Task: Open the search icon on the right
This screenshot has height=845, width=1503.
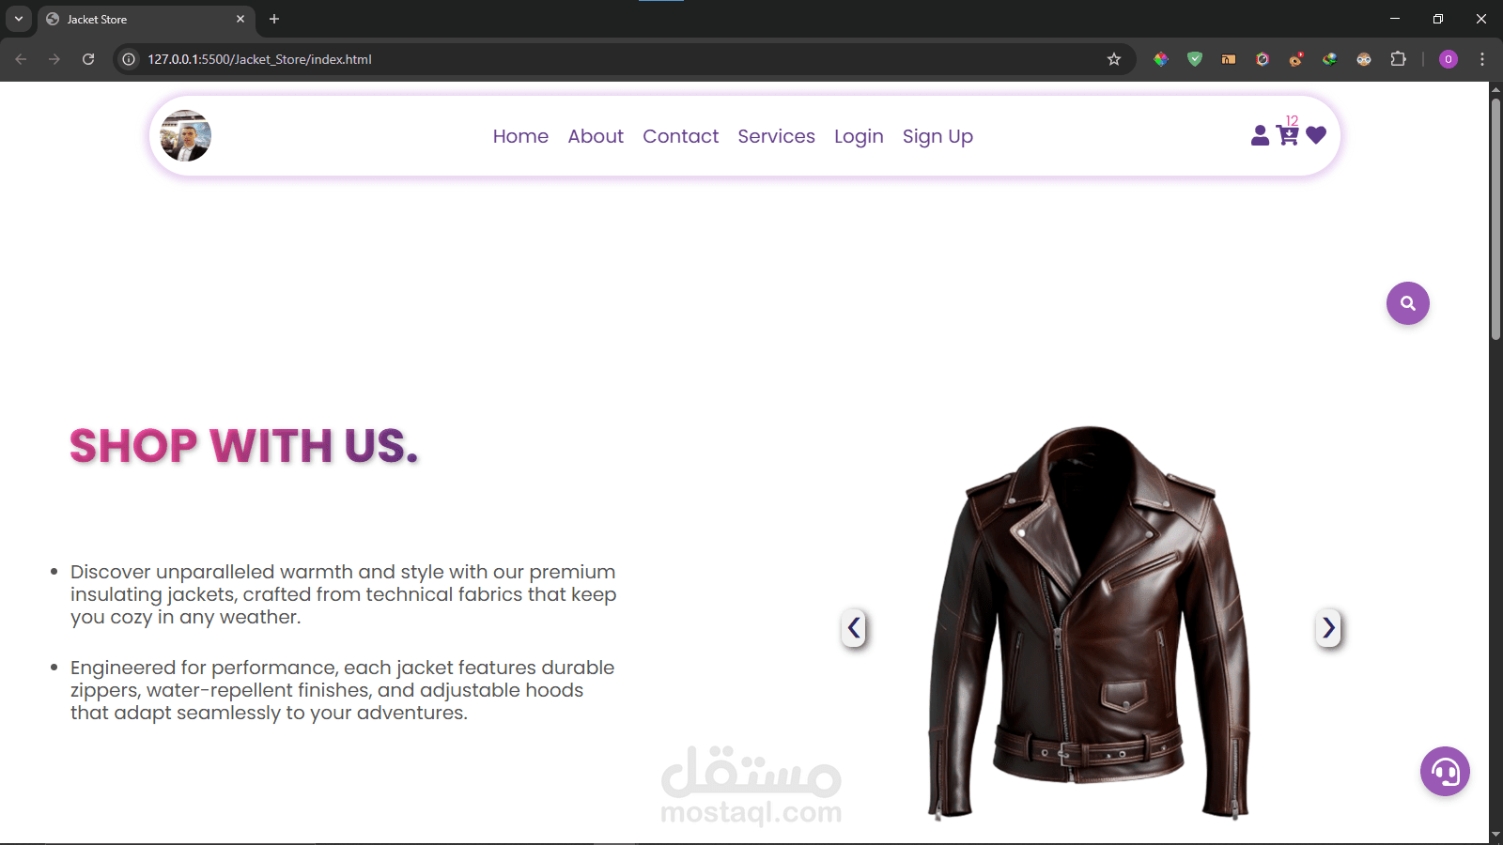Action: point(1406,302)
